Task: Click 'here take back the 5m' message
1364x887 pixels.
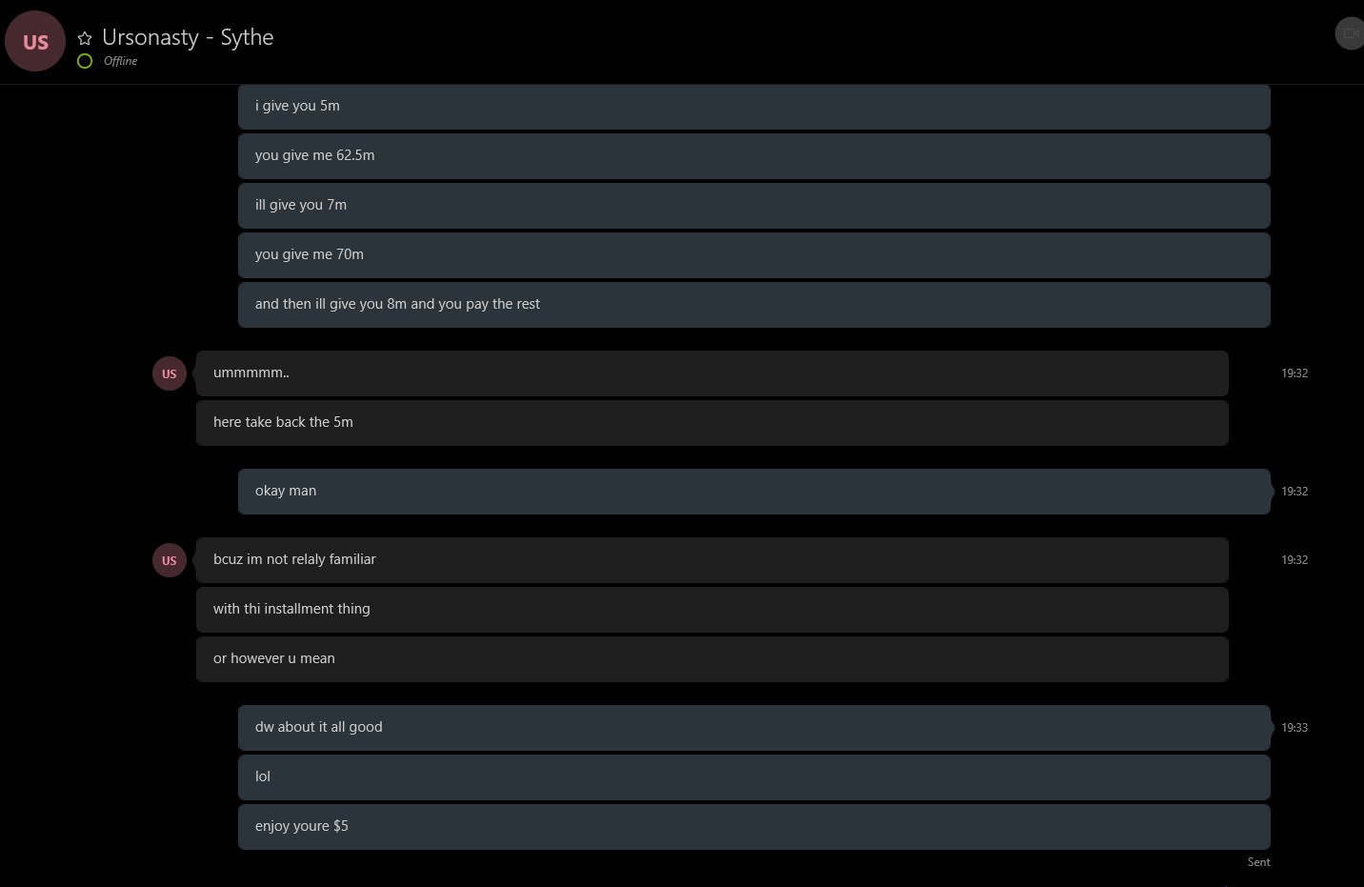Action: pyautogui.click(x=712, y=422)
